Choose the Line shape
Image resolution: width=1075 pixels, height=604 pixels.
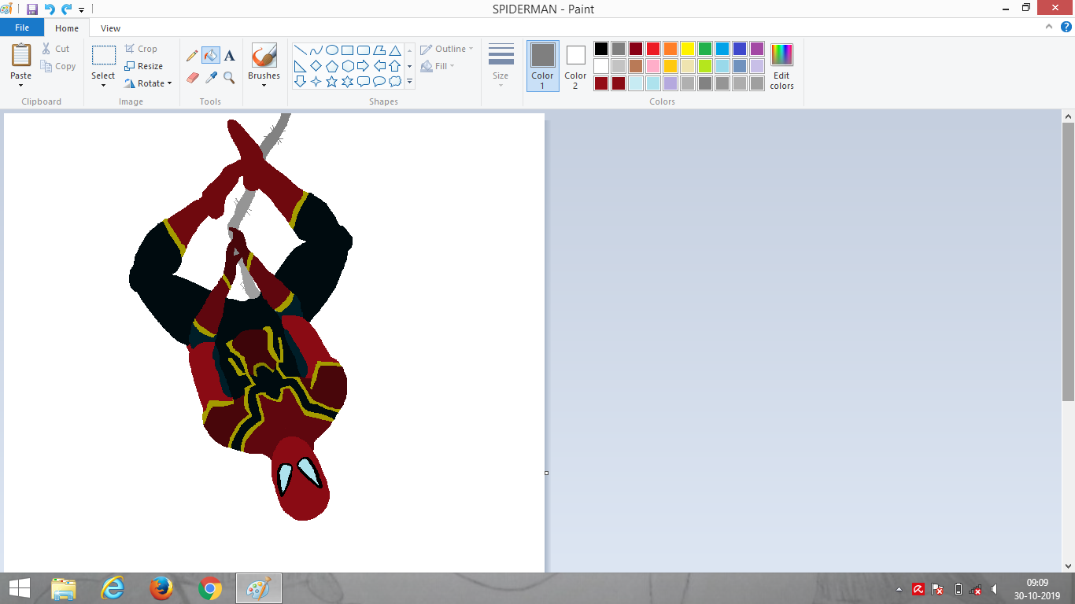click(x=301, y=50)
